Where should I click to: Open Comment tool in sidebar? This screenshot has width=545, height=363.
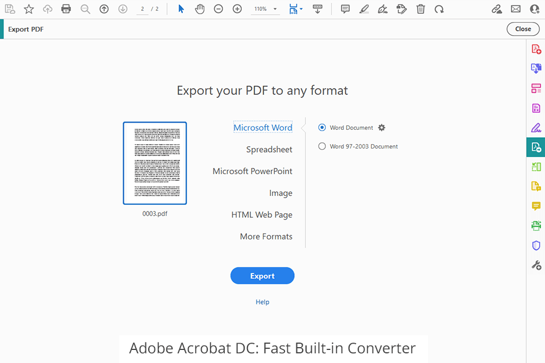536,206
